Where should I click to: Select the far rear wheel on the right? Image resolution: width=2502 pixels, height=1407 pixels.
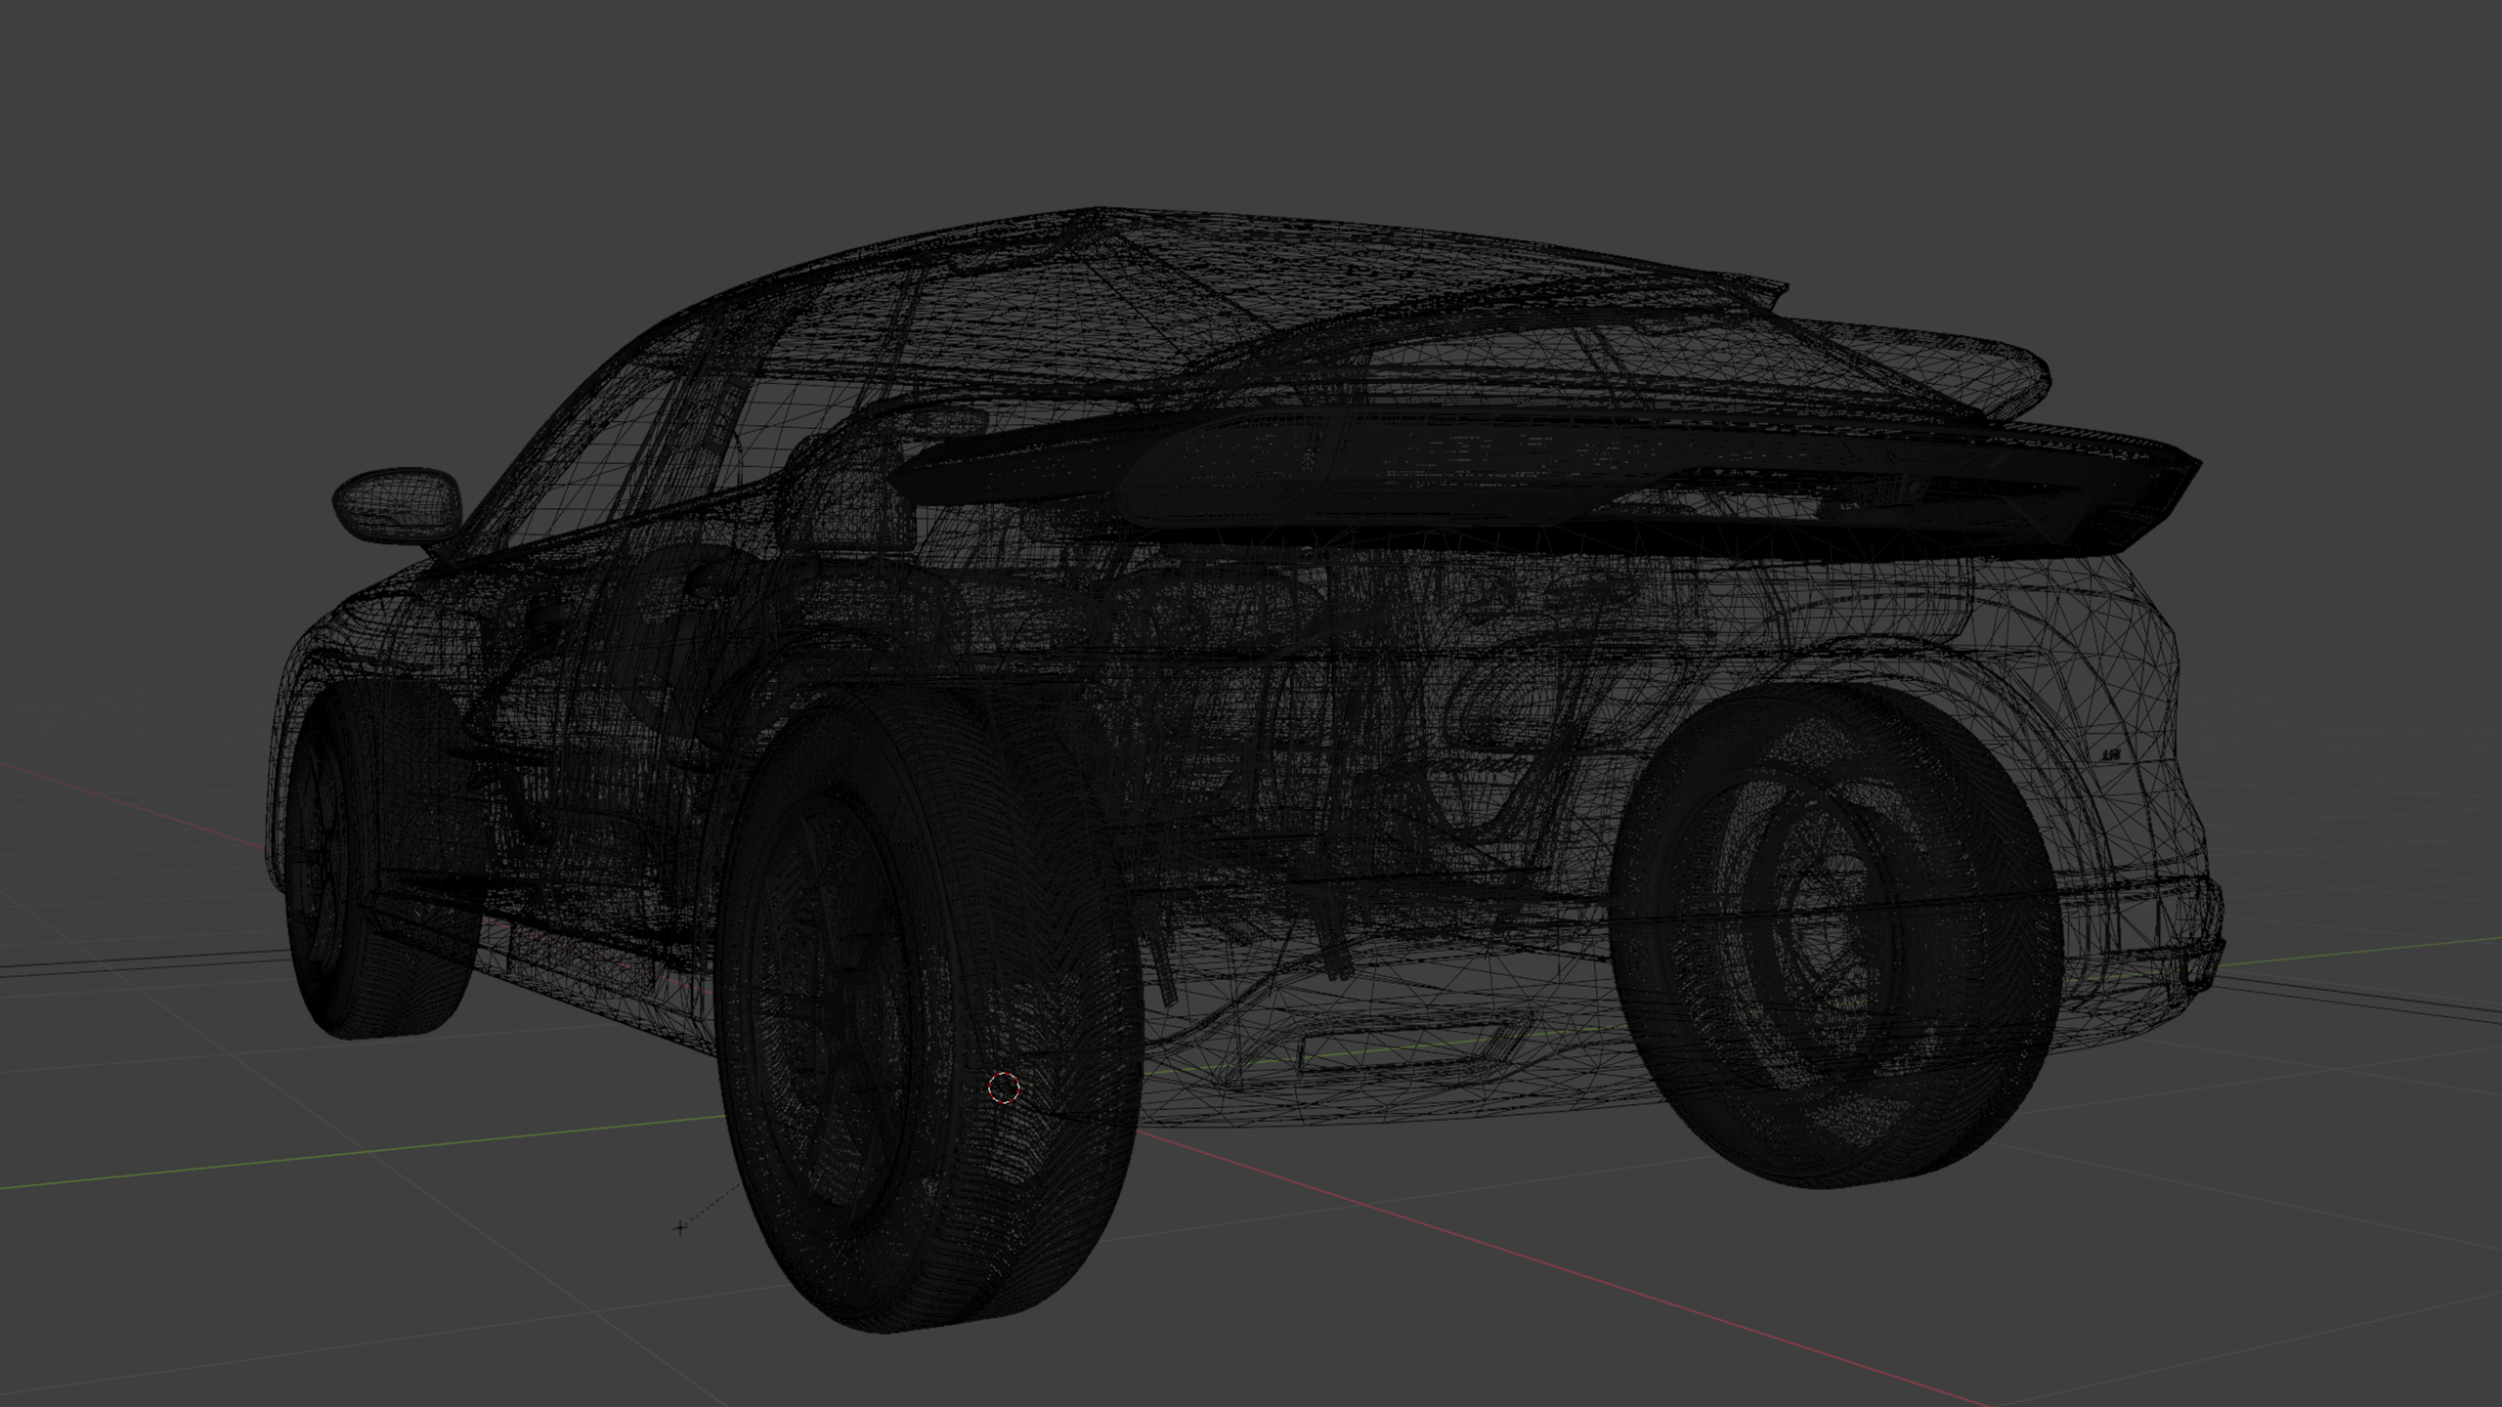pyautogui.click(x=1835, y=936)
